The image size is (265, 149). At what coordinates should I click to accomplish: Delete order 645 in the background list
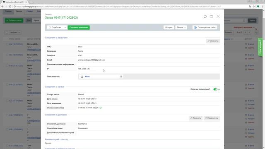[249, 137]
